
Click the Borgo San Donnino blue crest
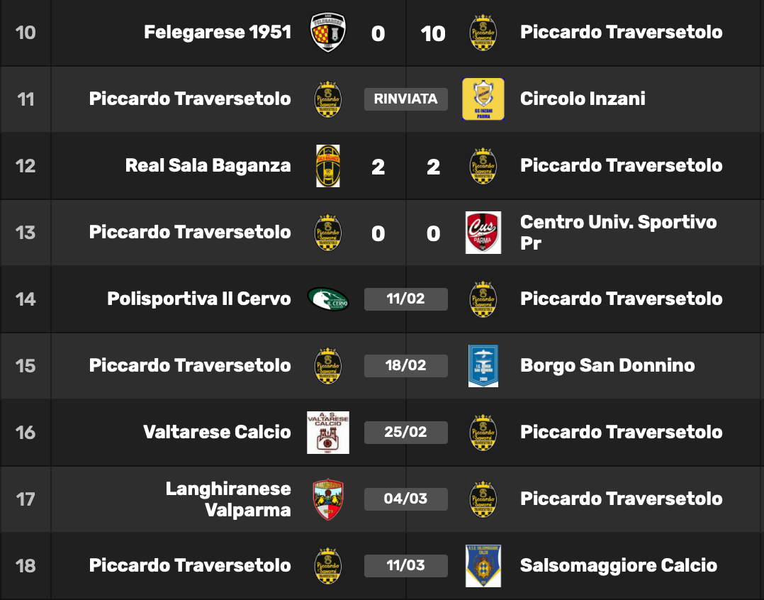[x=483, y=365]
